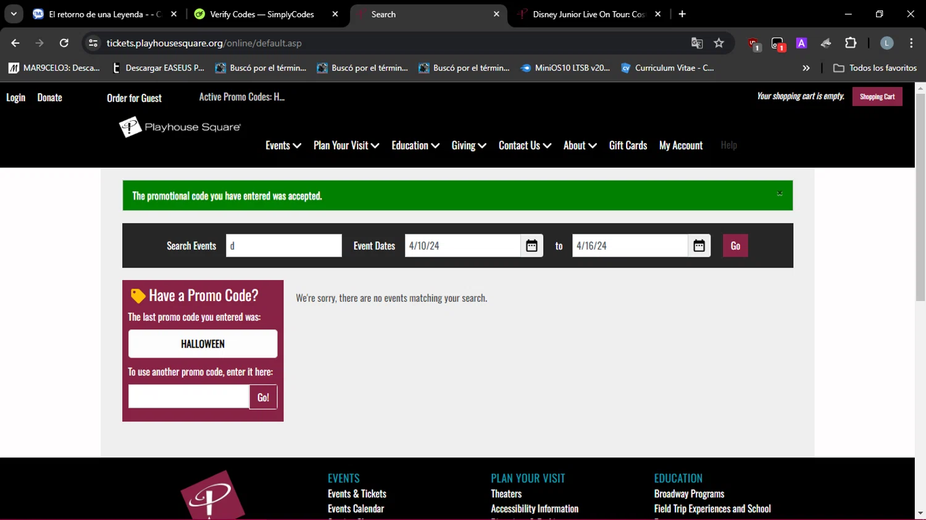Close the Disney Junior Live On Tour tab
926x520 pixels.
(658, 14)
